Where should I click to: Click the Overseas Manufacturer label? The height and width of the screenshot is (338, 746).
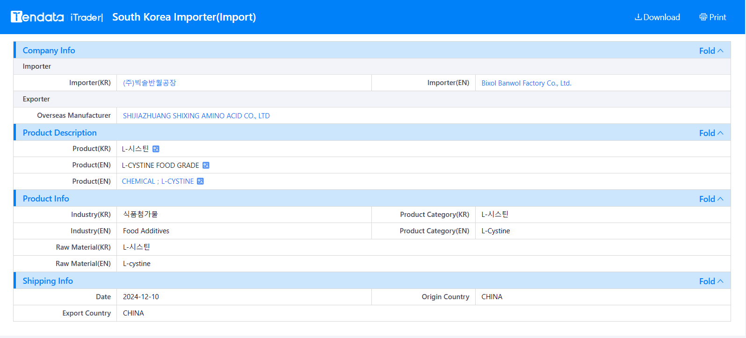pos(74,115)
